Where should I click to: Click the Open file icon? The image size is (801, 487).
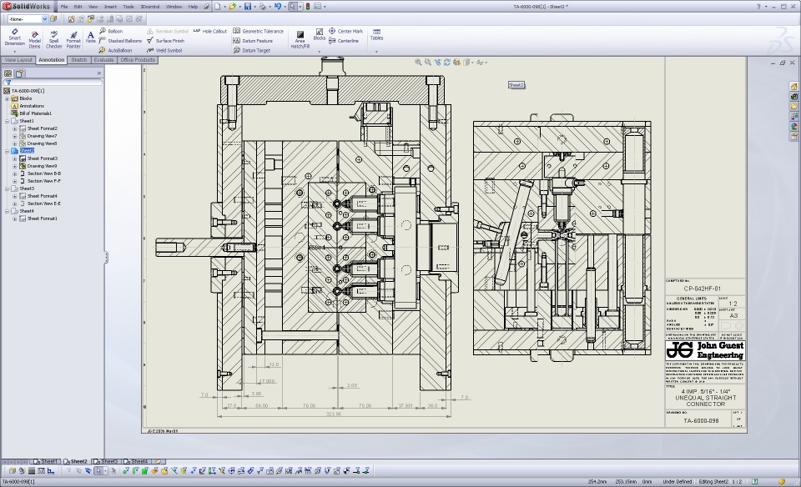pos(233,7)
